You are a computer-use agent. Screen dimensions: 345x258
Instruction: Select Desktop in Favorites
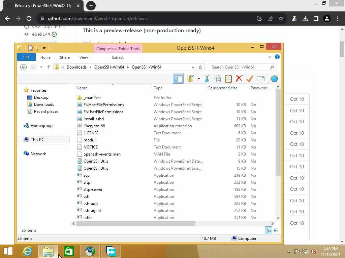(x=41, y=97)
